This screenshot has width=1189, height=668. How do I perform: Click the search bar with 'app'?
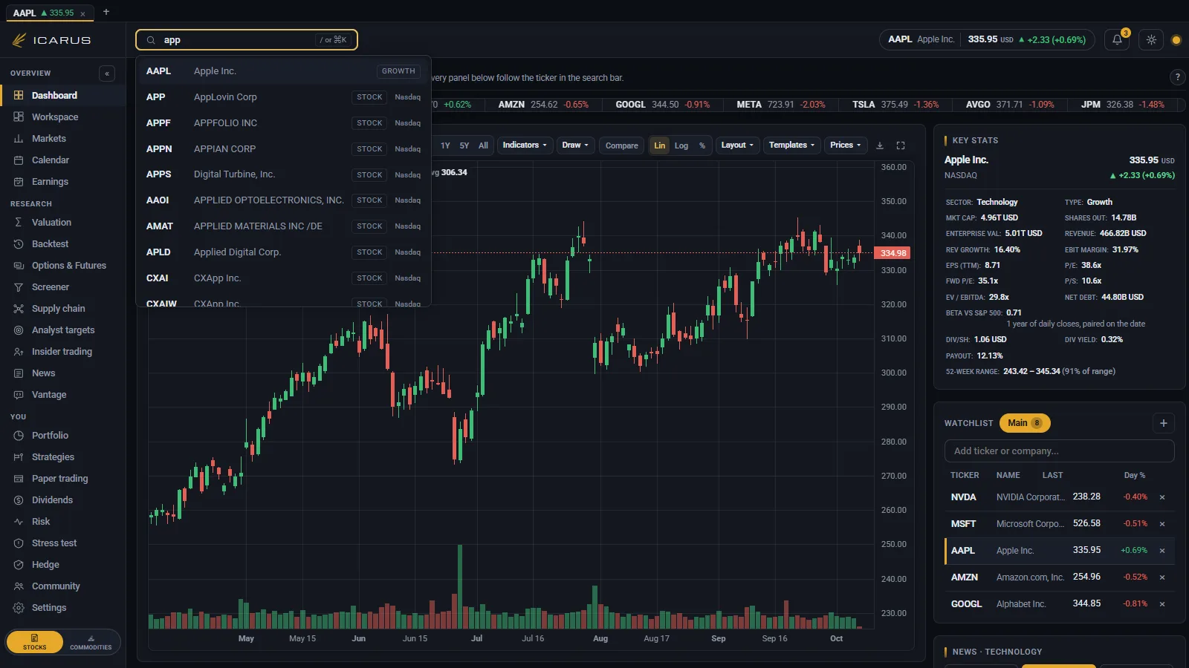[247, 40]
